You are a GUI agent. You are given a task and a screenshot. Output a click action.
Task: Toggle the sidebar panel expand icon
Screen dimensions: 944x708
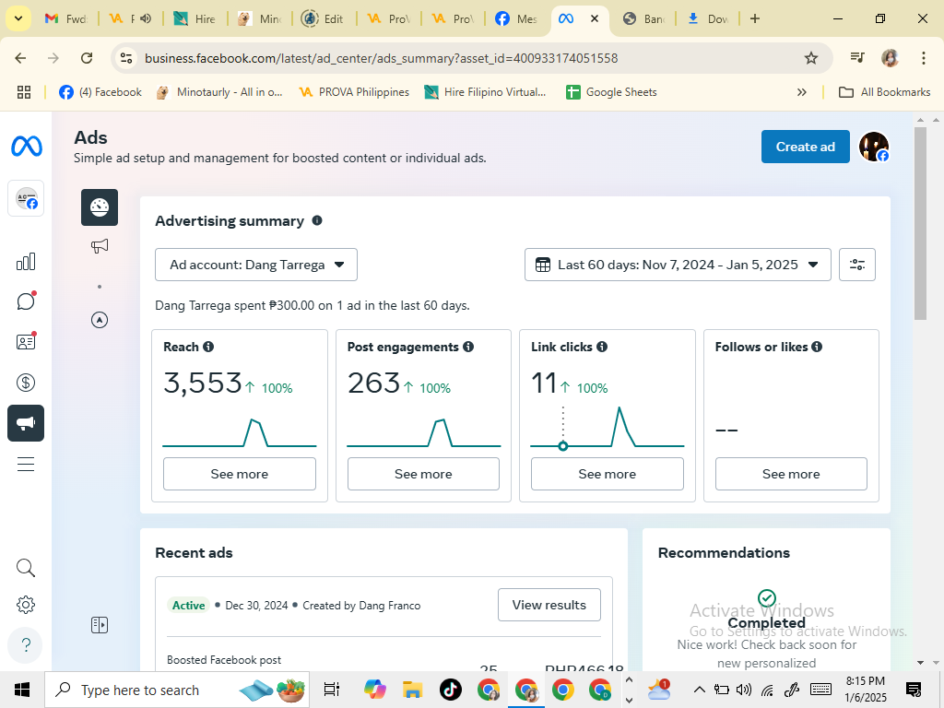[x=100, y=625]
